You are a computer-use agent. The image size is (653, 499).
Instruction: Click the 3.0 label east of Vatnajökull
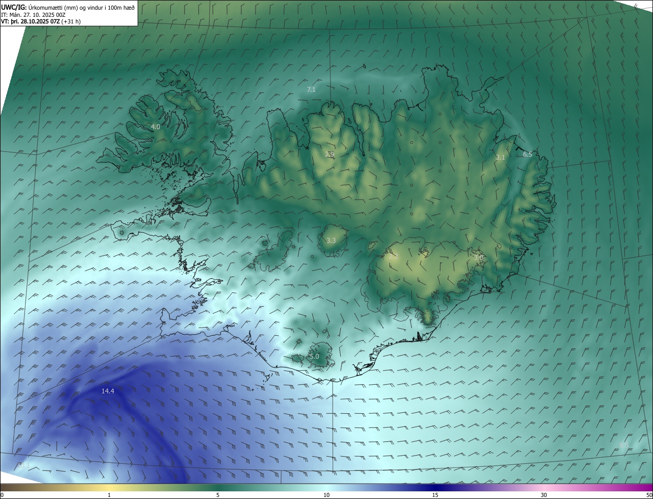coord(478,258)
